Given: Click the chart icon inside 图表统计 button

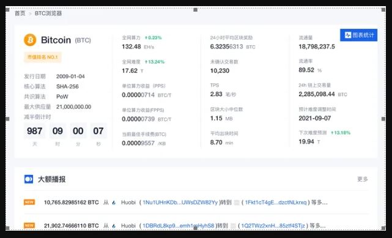Looking at the screenshot, I should (348, 35).
